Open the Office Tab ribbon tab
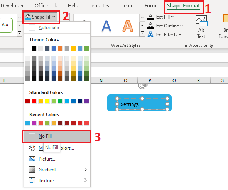Screen dimensions: 228x190 point(46,6)
